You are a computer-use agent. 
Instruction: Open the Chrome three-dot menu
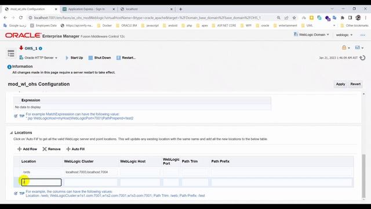pos(366,18)
